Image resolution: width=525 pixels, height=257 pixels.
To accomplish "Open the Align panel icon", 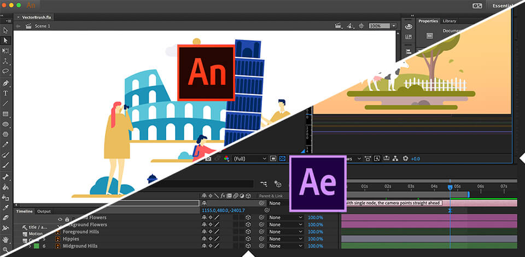I will tap(408, 51).
